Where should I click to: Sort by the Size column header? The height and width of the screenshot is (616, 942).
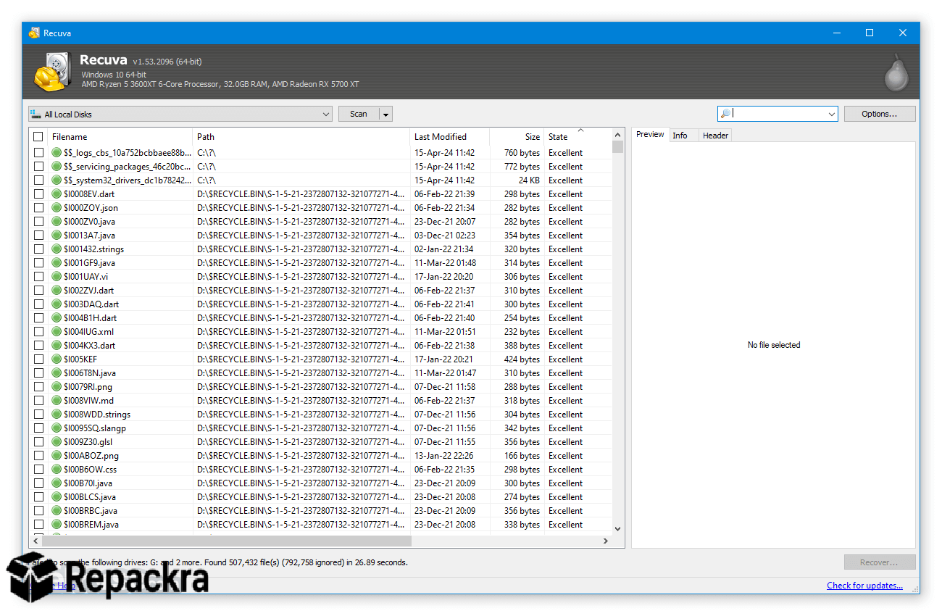coord(517,136)
